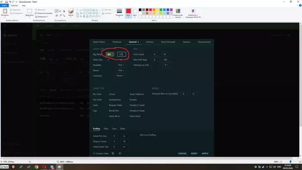Click the volume speaker tray icon
Image resolution: width=302 pixels, height=170 pixels.
tap(275, 167)
